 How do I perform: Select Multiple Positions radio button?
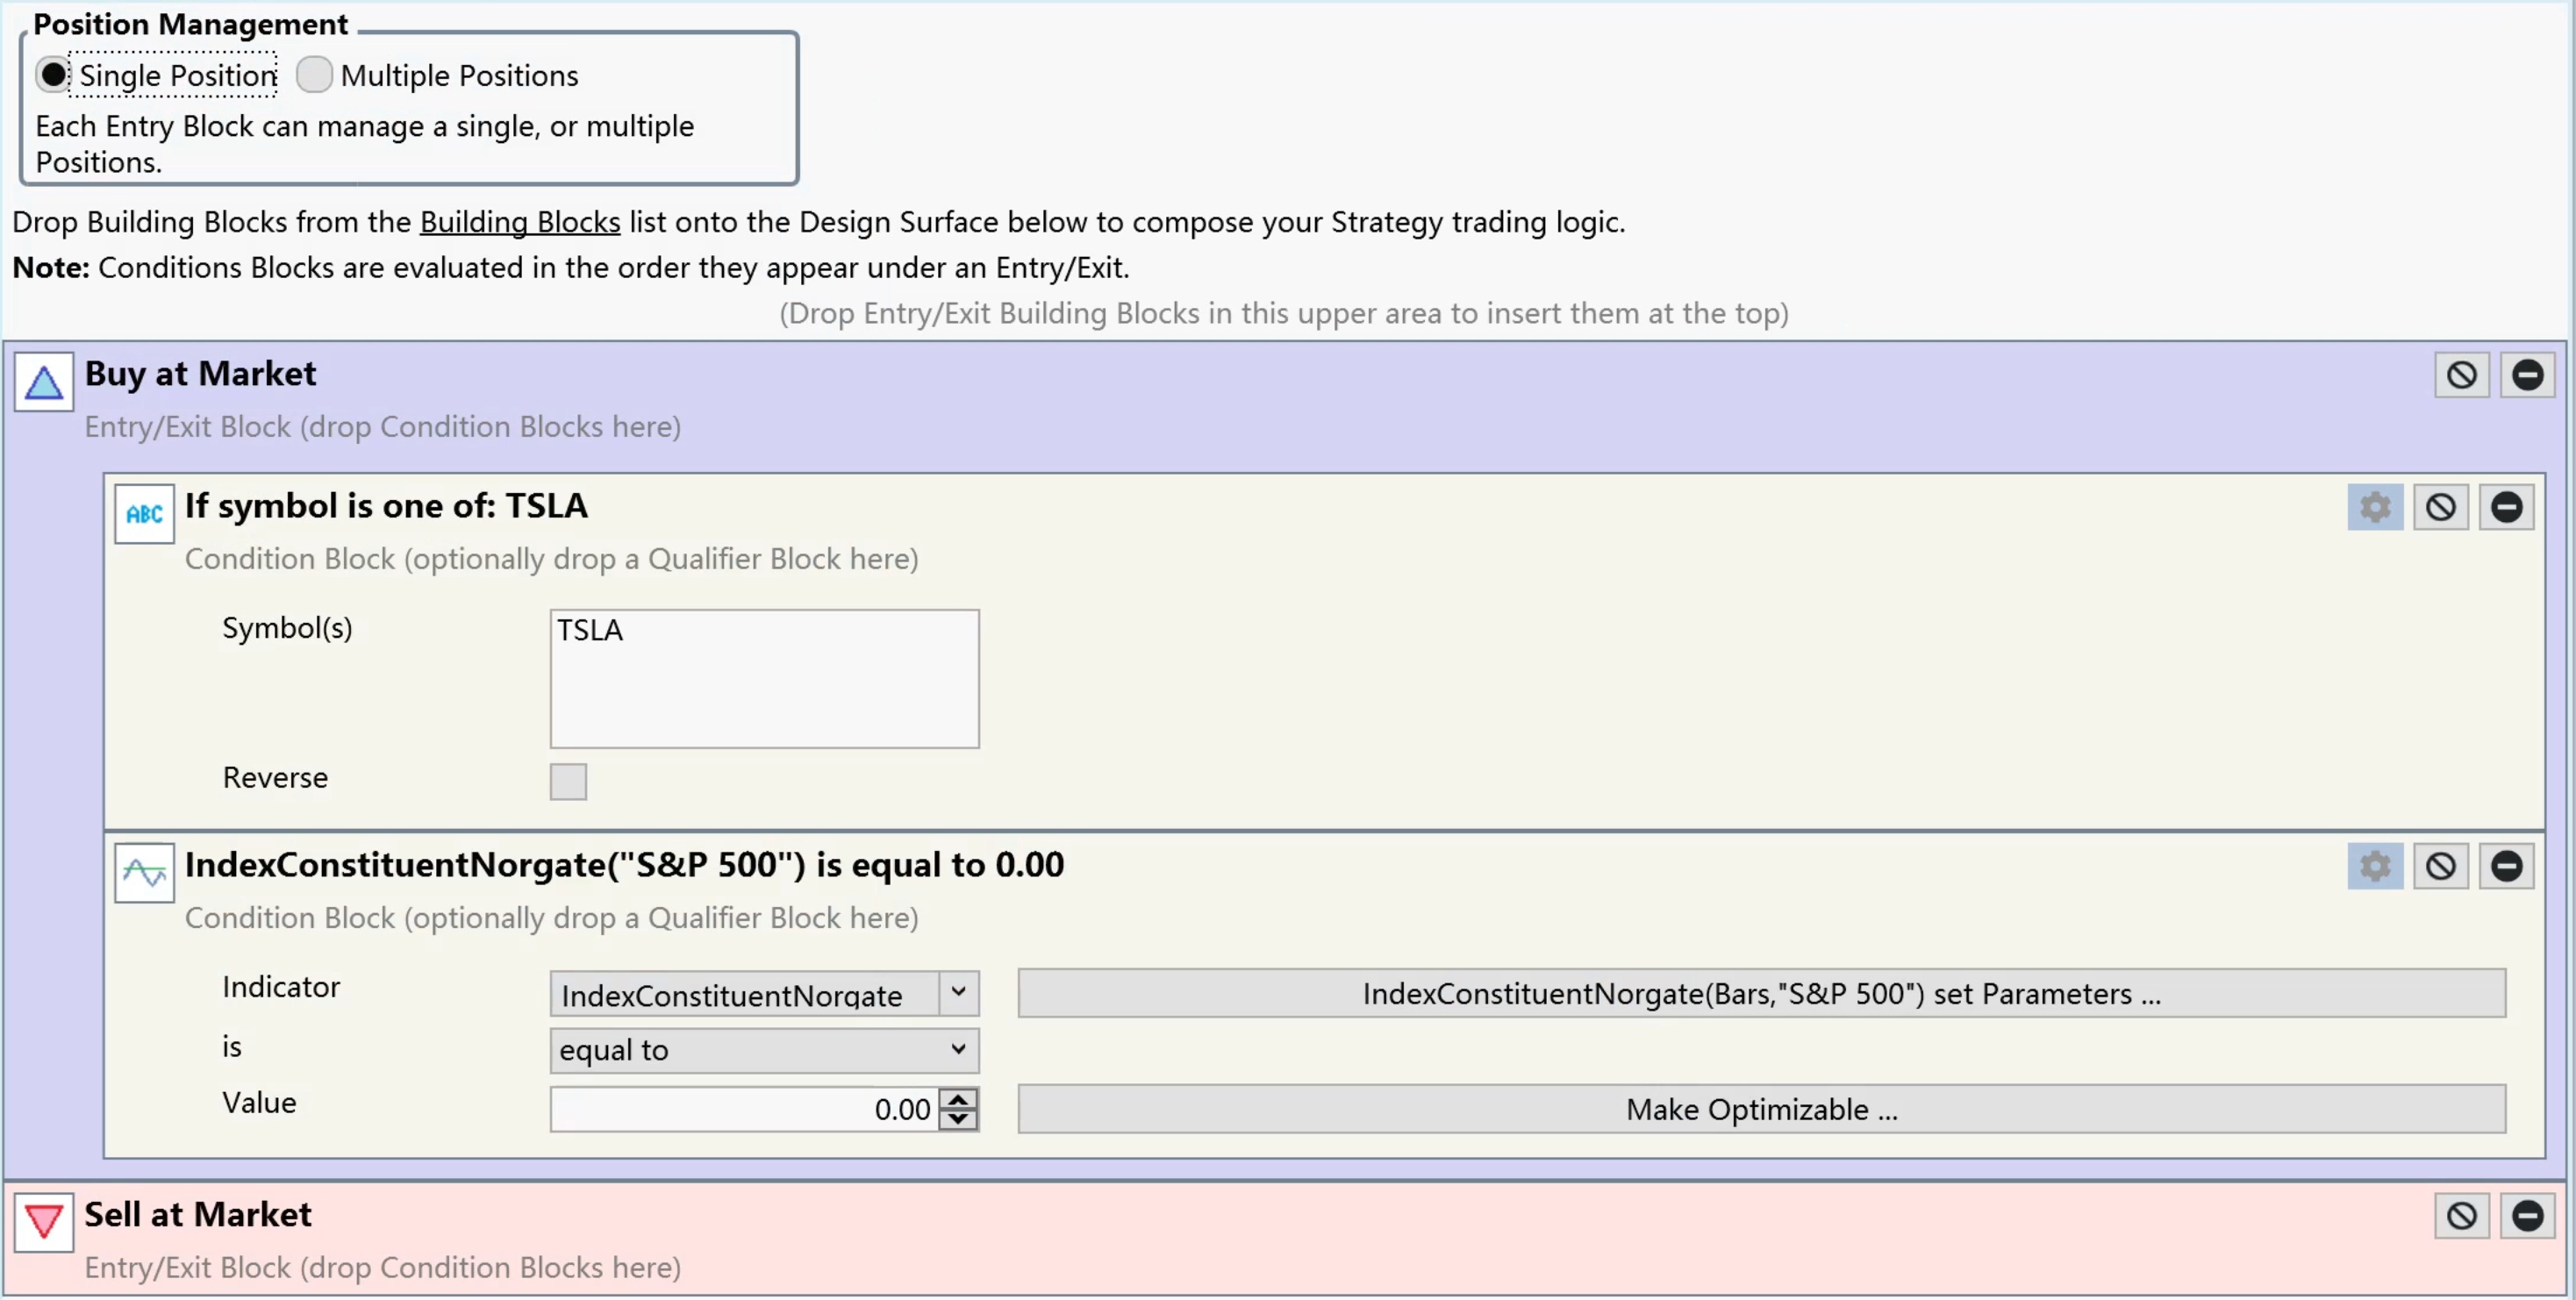(x=314, y=75)
